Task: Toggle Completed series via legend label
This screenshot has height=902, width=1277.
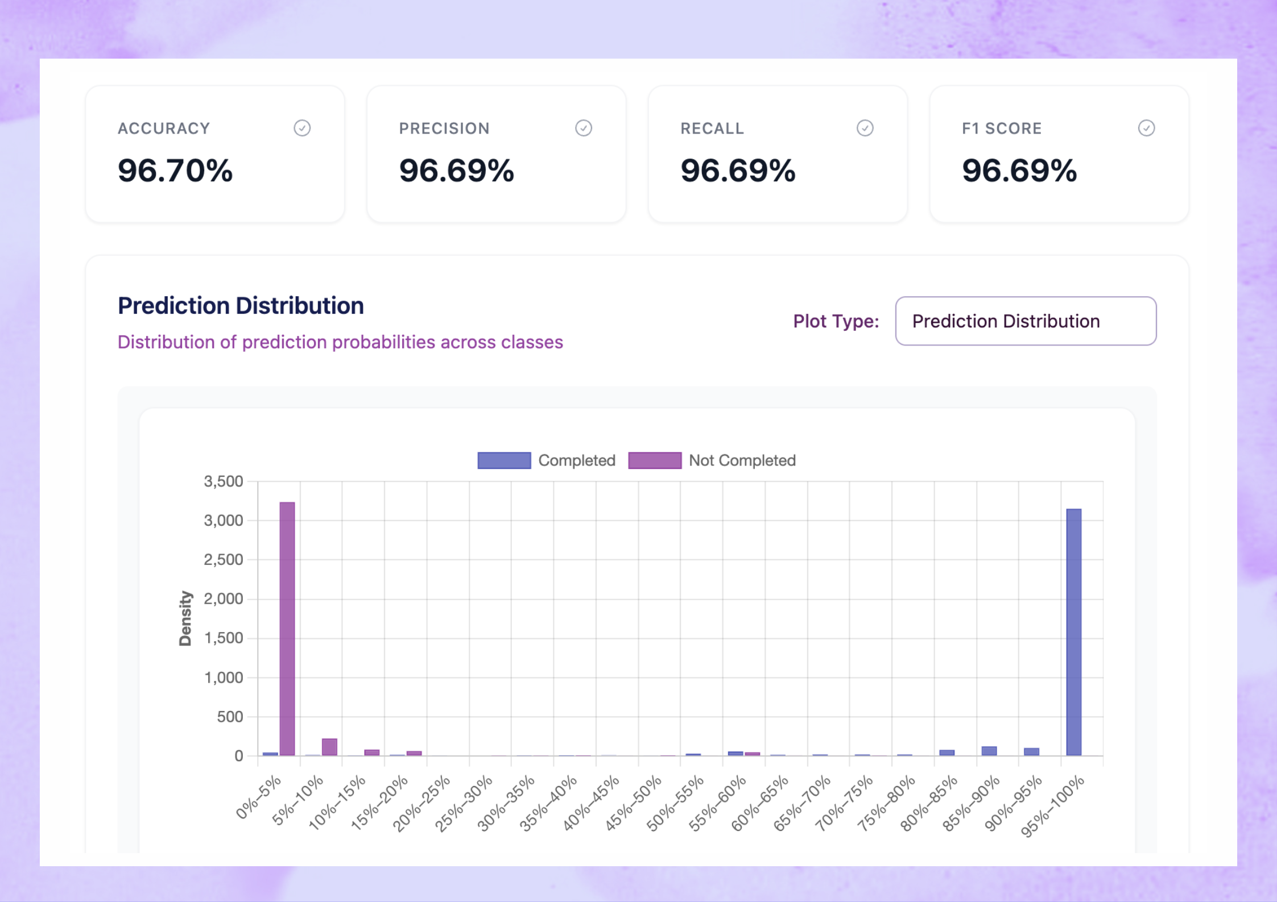Action: pyautogui.click(x=576, y=460)
